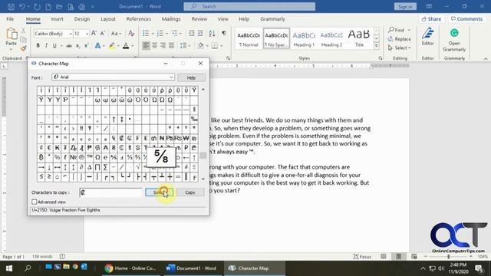Switch to Chrome taskbar item Home - Online Co...
Image resolution: width=491 pixels, height=276 pixels.
pyautogui.click(x=130, y=268)
